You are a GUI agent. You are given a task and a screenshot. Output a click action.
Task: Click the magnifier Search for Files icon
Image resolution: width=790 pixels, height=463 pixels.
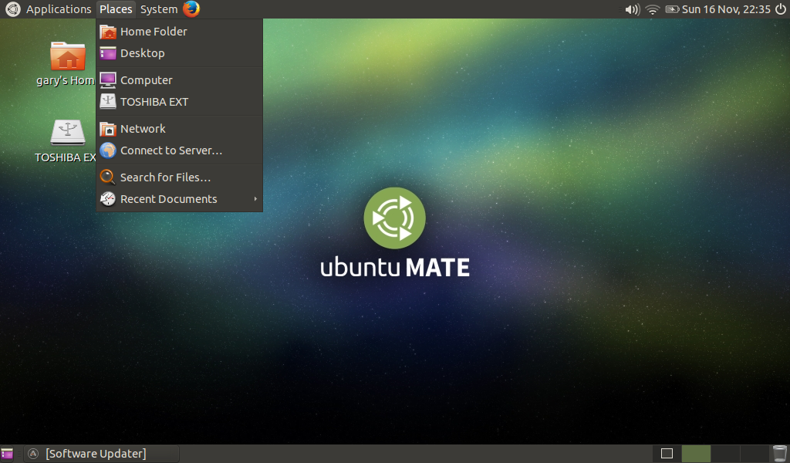pos(108,177)
